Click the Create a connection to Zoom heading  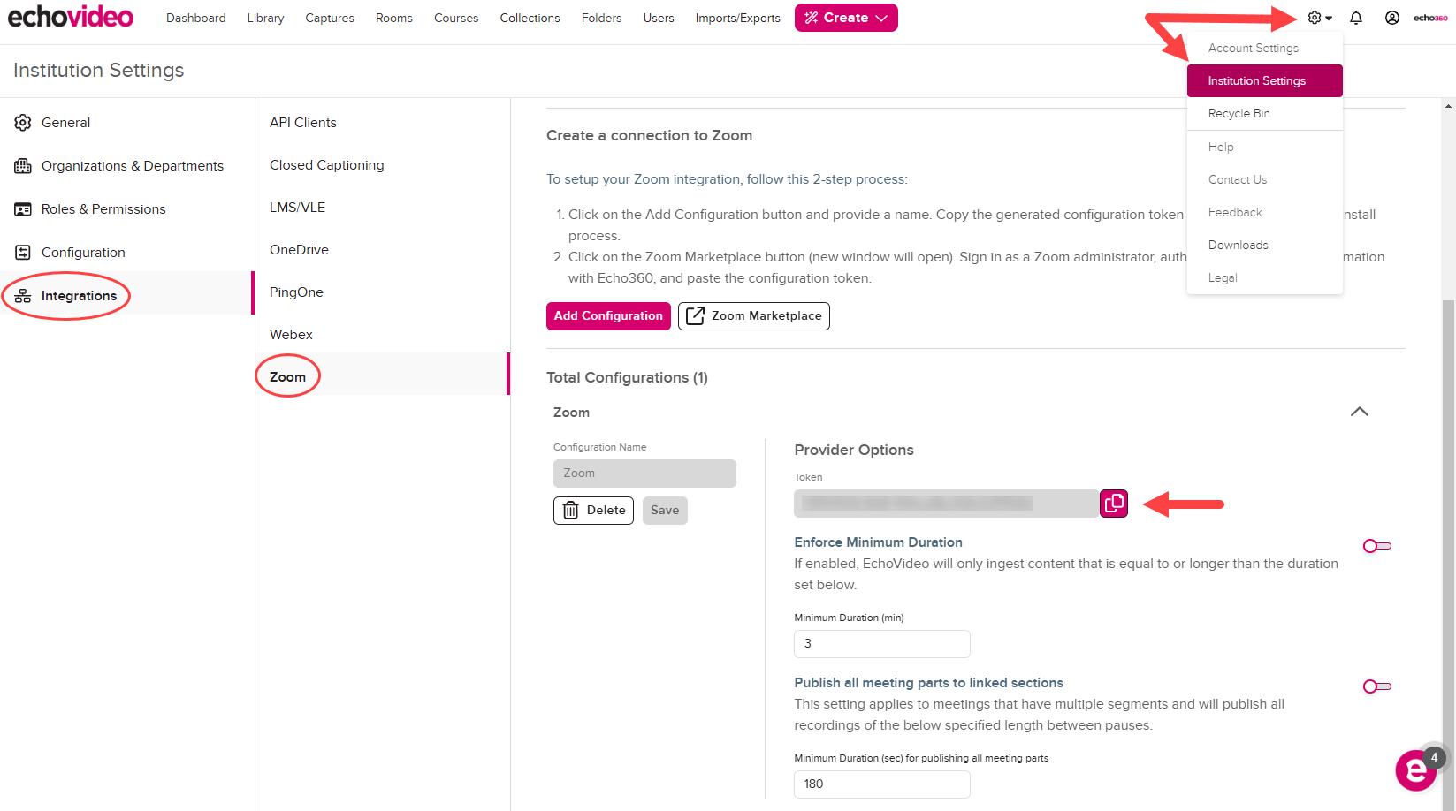click(x=649, y=135)
